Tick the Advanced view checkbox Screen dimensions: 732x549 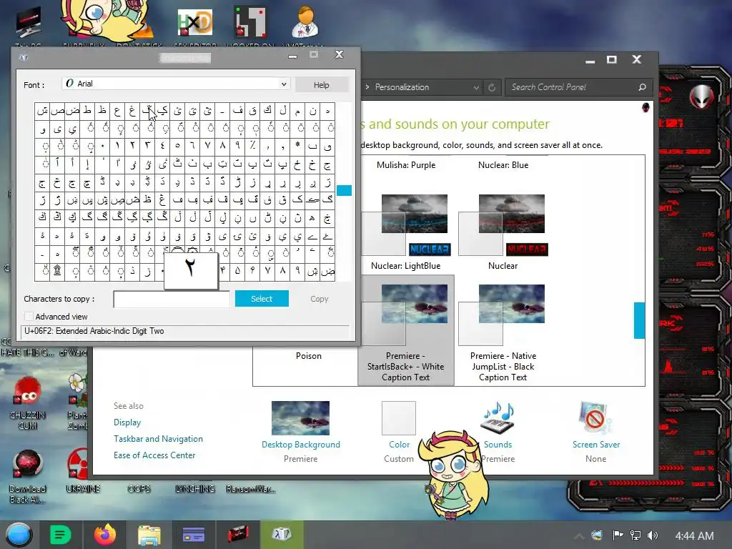29,317
